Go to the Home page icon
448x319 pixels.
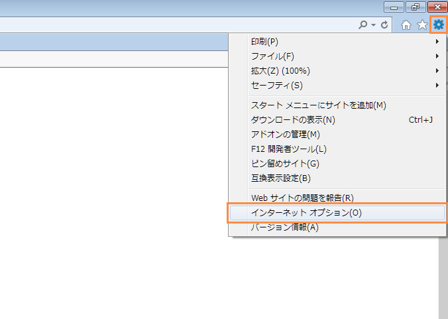[x=407, y=25]
